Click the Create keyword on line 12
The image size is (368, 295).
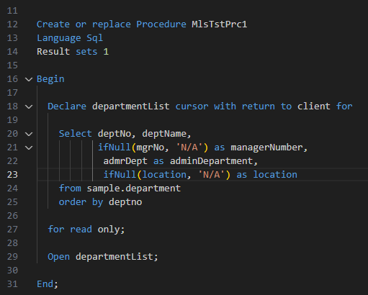pyautogui.click(x=53, y=24)
